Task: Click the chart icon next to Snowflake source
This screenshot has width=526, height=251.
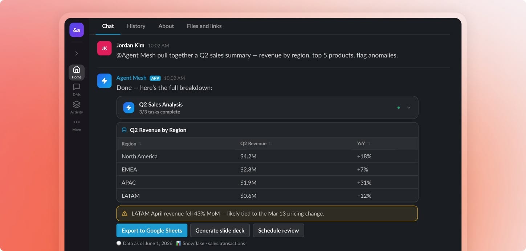Action: (179, 243)
